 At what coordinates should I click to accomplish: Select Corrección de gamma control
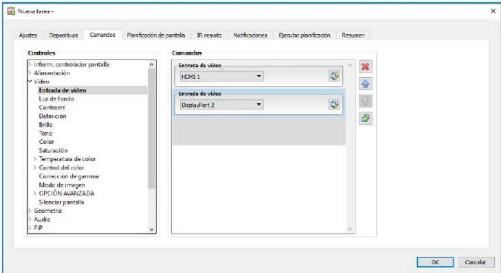69,176
